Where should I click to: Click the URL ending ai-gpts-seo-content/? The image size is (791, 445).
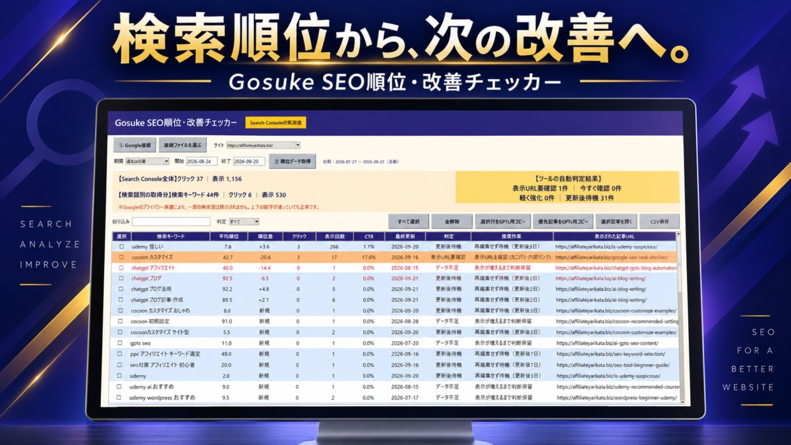coord(607,343)
